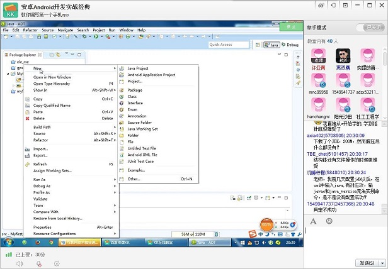Click inside the chat message input box
Screen dimensions: 388x269
[345, 242]
